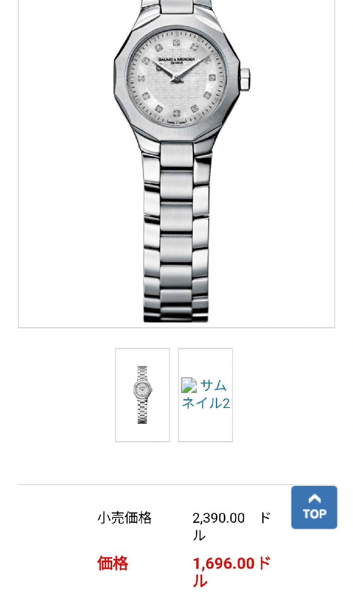This screenshot has width=353, height=597.
Task: Select the first watch thumbnail
Action: click(143, 395)
